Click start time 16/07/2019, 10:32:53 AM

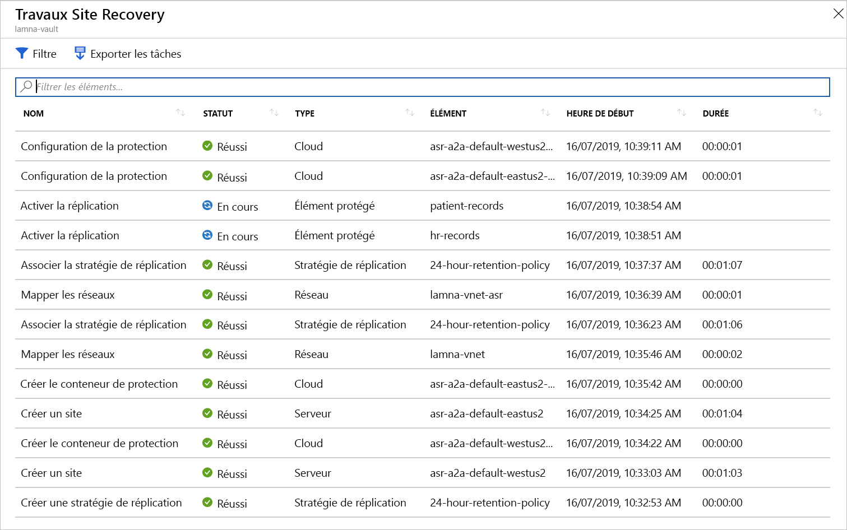(x=623, y=503)
